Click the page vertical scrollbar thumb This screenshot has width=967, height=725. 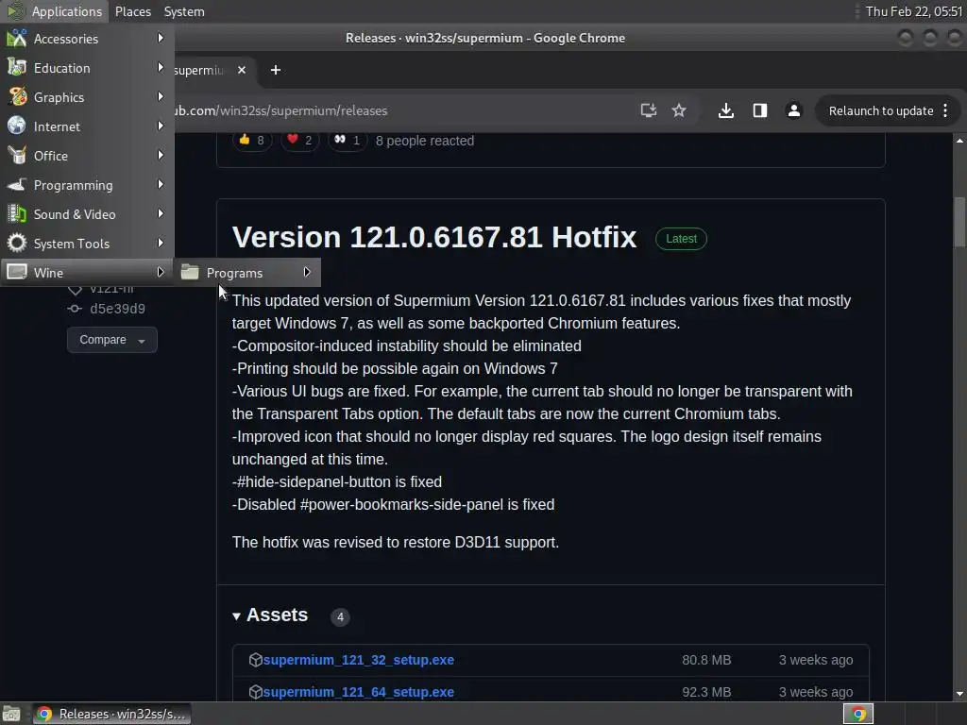[x=959, y=222]
